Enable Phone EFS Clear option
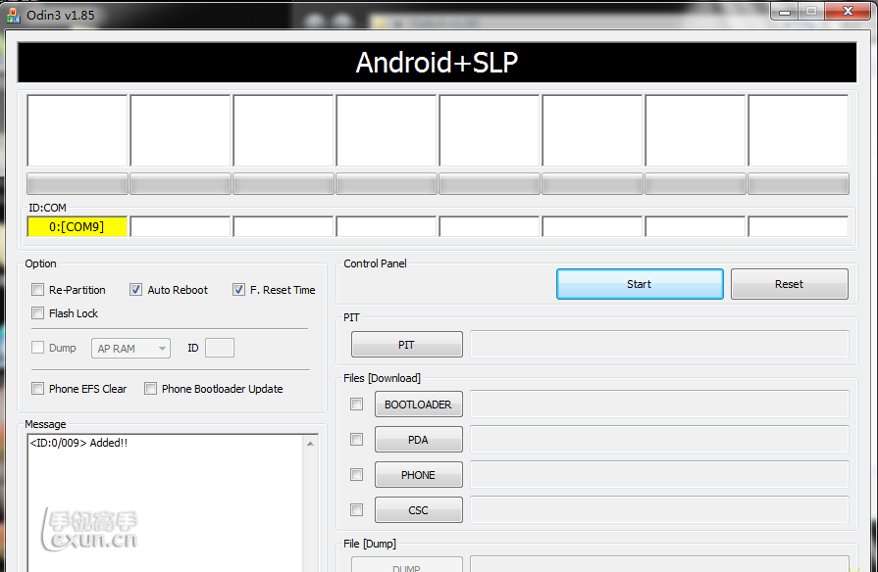Screen dimensions: 878x572 click(37, 389)
